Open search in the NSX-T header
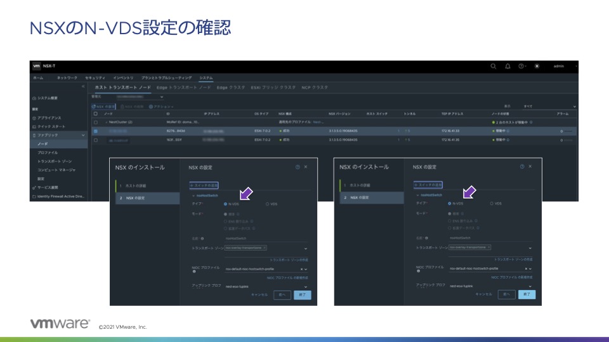 click(x=494, y=66)
